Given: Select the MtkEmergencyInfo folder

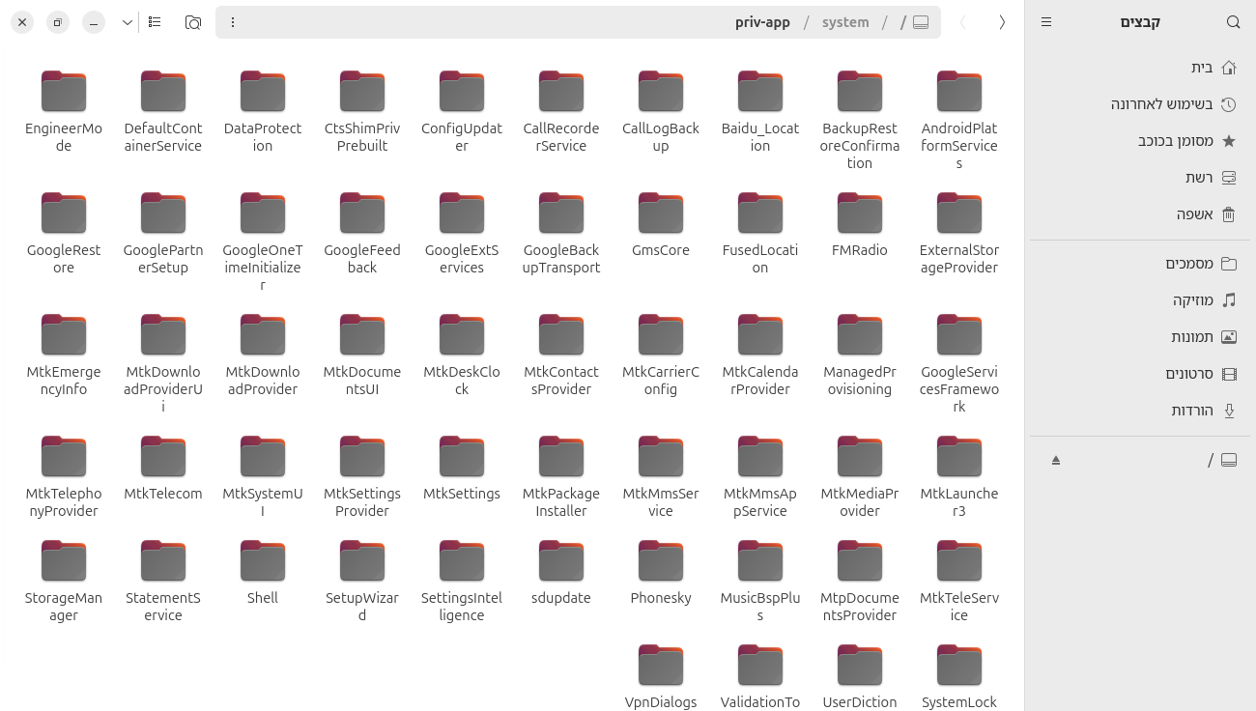Looking at the screenshot, I should click(x=64, y=355).
